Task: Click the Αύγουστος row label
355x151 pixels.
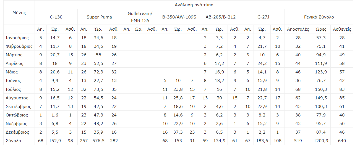Action: point(17,98)
